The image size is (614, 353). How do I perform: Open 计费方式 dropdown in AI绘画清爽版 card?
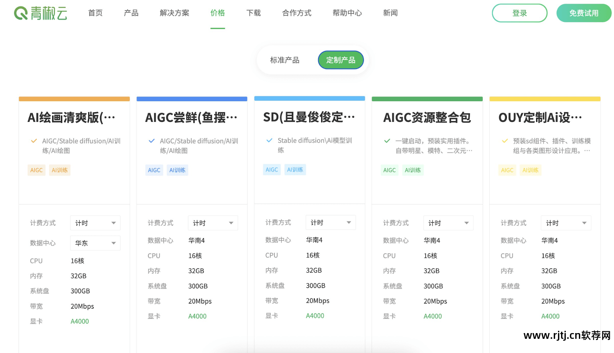95,223
